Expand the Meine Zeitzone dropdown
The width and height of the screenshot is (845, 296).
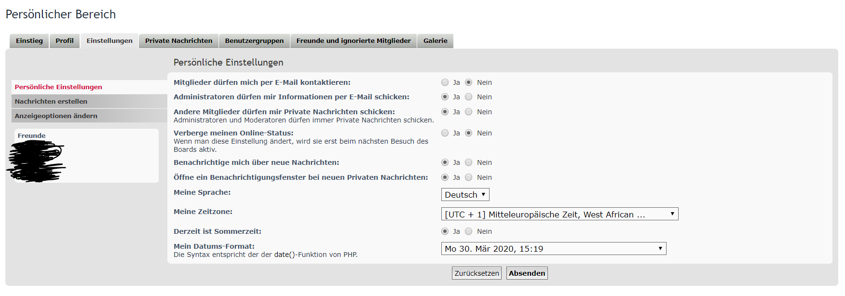[559, 214]
